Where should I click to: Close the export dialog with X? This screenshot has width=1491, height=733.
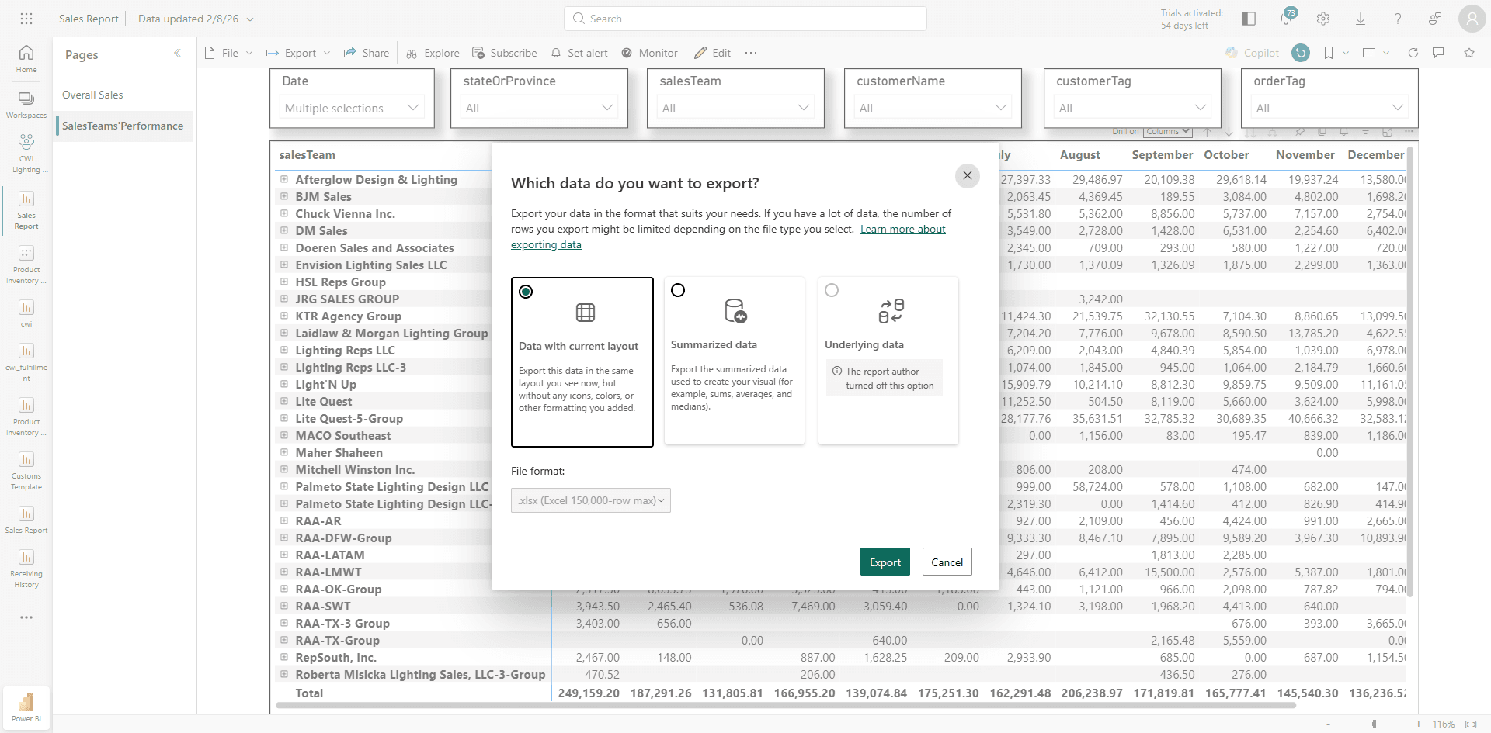(x=968, y=175)
